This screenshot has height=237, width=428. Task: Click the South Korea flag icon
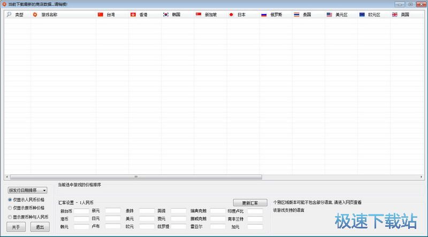[x=166, y=14]
